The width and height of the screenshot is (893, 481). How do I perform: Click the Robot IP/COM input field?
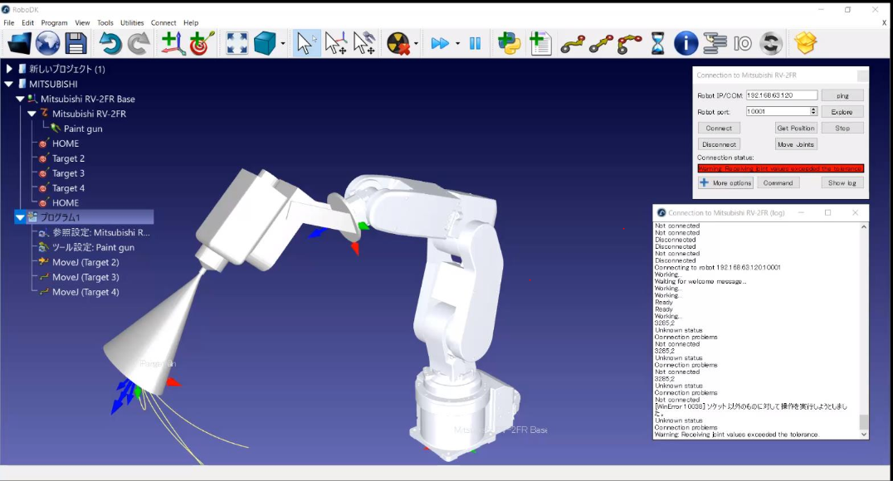[781, 95]
